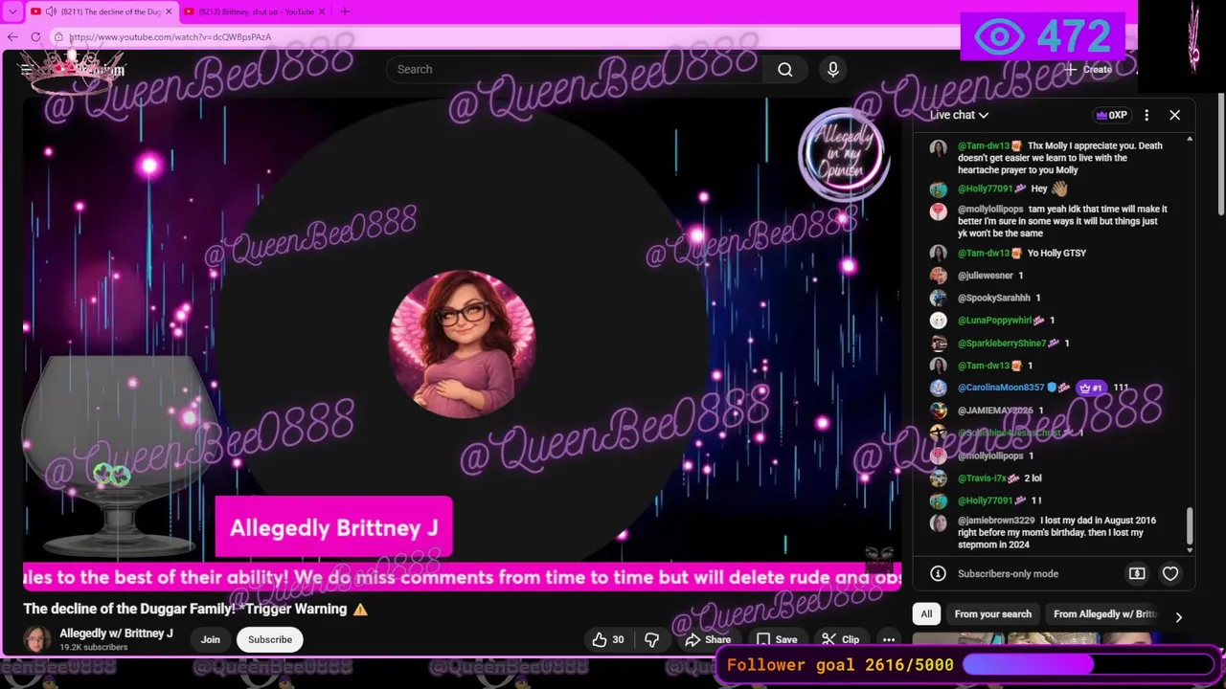
Task: Open live chat three-dot options
Action: click(x=1147, y=115)
